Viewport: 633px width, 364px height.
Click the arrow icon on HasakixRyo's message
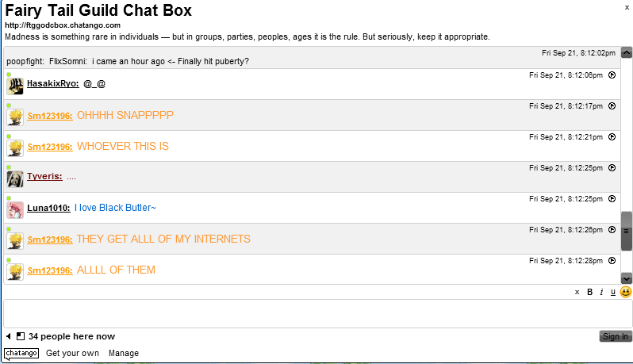pos(612,75)
